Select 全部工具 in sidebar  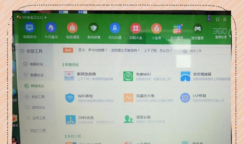click(x=31, y=51)
